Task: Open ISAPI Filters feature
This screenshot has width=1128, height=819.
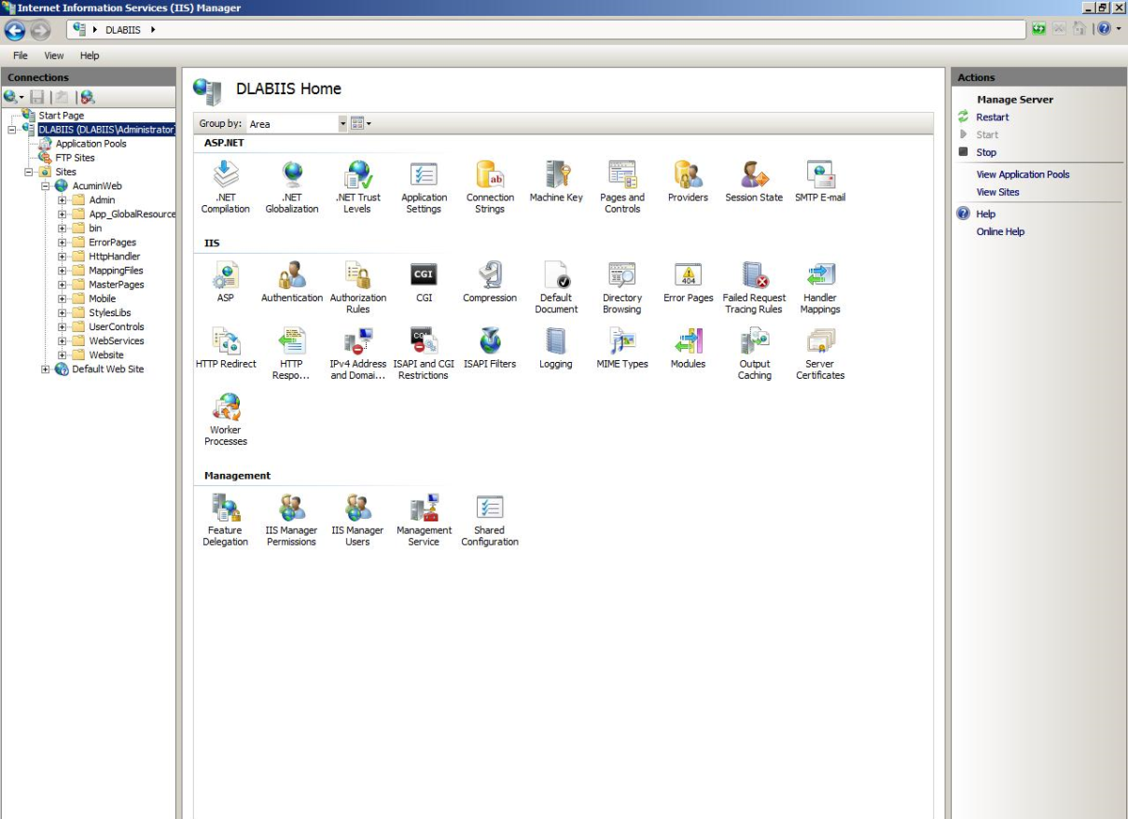Action: click(490, 348)
